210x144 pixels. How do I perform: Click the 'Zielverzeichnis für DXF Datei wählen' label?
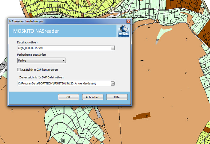tap(43, 77)
